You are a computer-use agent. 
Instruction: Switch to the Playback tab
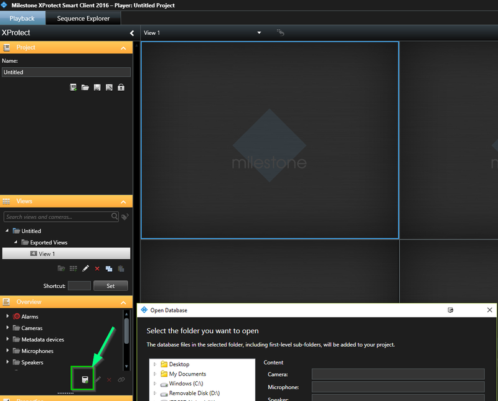[22, 18]
